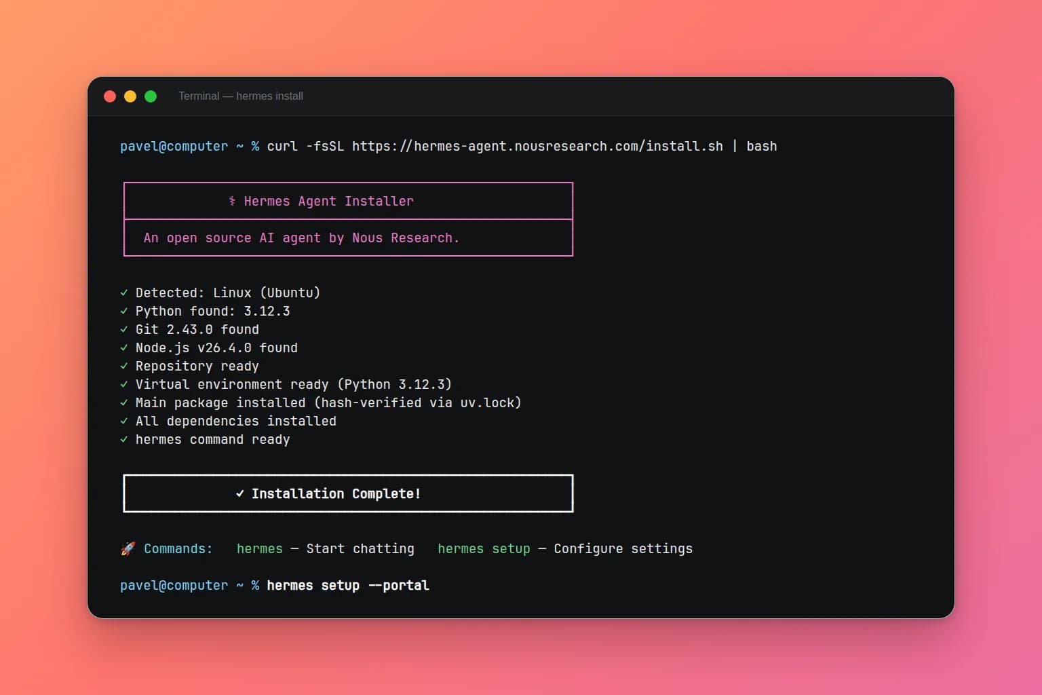Click the word 'bash' after the pipe
This screenshot has height=695, width=1042.
tap(762, 147)
